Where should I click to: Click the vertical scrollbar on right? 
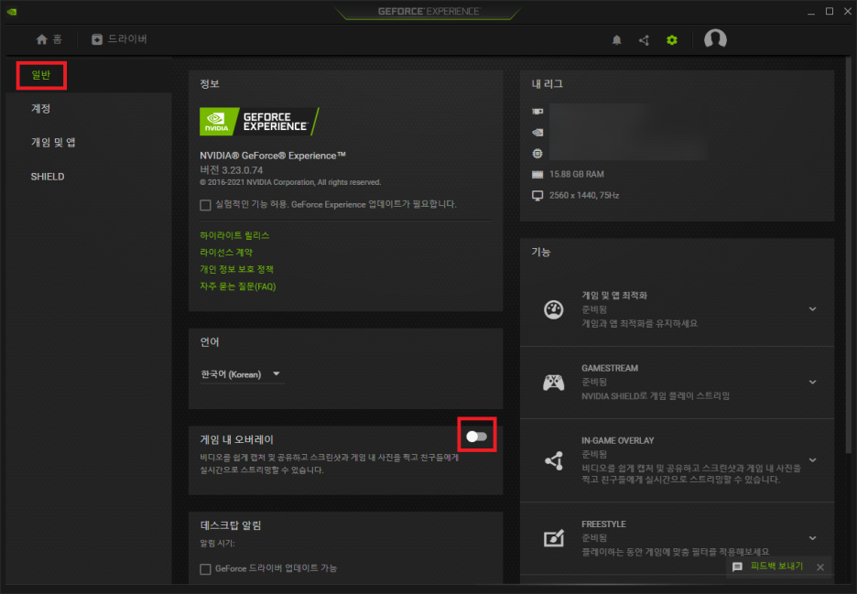click(x=848, y=254)
